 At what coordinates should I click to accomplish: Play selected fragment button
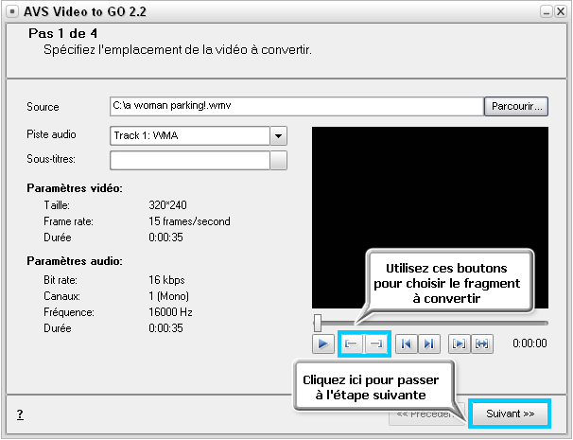[459, 343]
